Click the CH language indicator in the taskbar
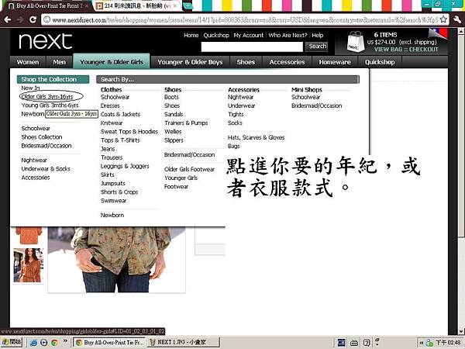 point(341,343)
